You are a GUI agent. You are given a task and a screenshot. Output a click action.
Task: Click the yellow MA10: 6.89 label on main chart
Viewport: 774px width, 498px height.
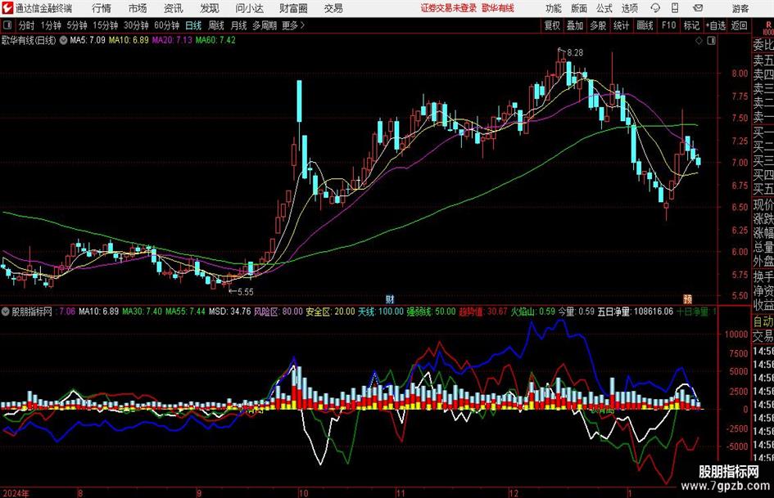pos(129,40)
